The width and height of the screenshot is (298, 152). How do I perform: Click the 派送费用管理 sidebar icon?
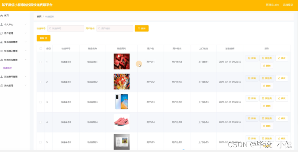(x=2, y=77)
